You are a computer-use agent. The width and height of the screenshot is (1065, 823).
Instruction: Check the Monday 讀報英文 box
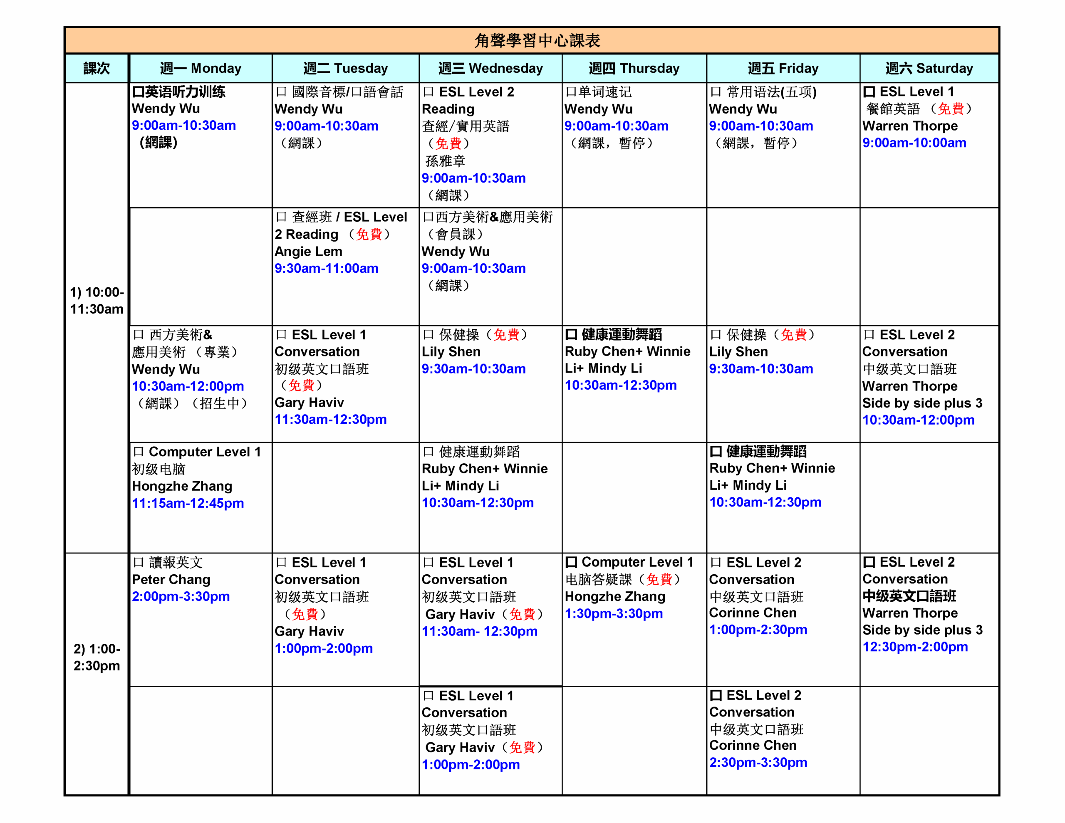[139, 562]
